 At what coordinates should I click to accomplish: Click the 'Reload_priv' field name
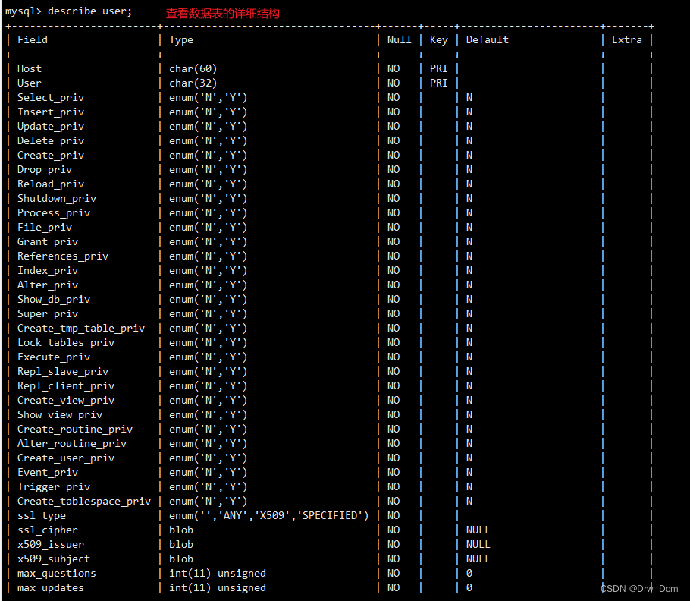pyautogui.click(x=51, y=184)
